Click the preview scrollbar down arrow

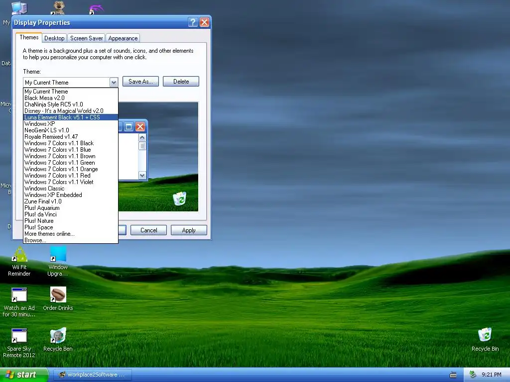click(142, 176)
